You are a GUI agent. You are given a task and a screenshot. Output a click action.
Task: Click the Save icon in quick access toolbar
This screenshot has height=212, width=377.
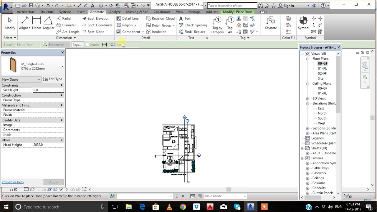[31, 5]
